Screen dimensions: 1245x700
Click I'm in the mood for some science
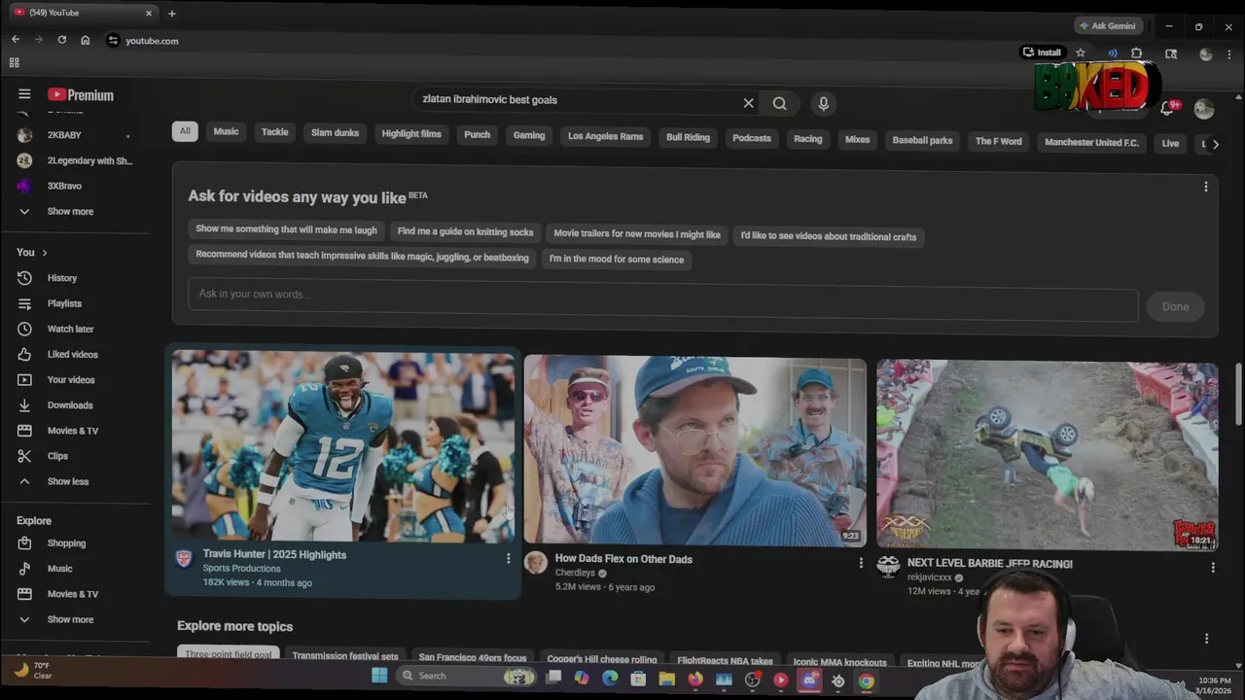(617, 260)
